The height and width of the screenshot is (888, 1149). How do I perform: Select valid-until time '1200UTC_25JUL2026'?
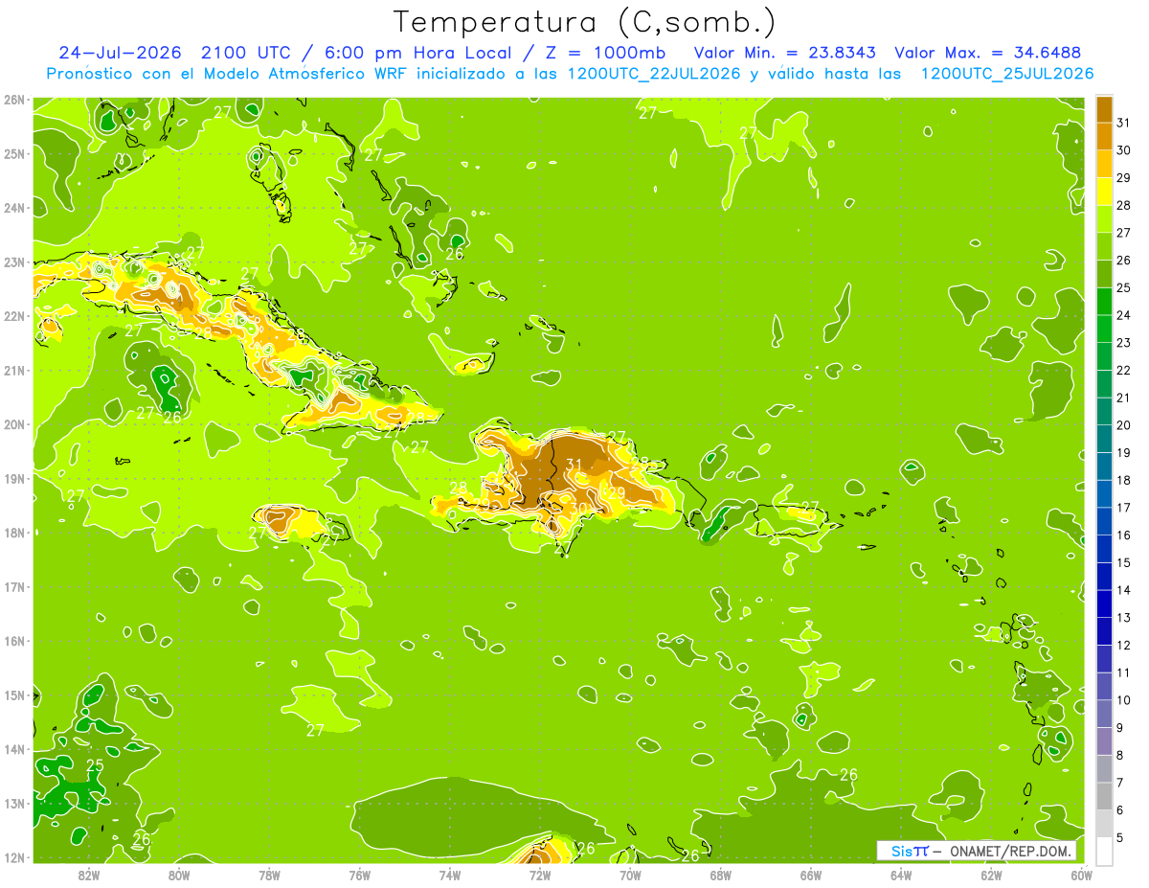[1007, 74]
